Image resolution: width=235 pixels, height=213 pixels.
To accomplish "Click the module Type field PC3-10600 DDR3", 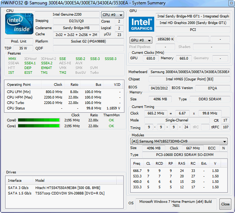I will tap(185, 155).
